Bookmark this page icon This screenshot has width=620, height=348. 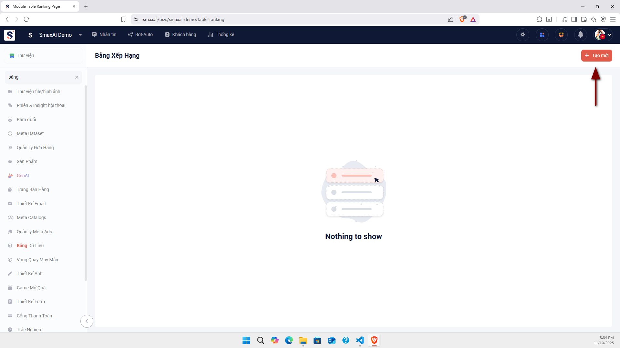click(x=123, y=19)
